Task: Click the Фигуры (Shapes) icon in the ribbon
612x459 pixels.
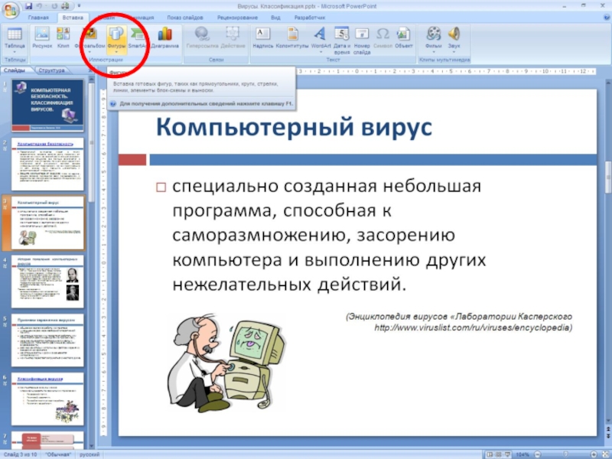Action: 116,35
